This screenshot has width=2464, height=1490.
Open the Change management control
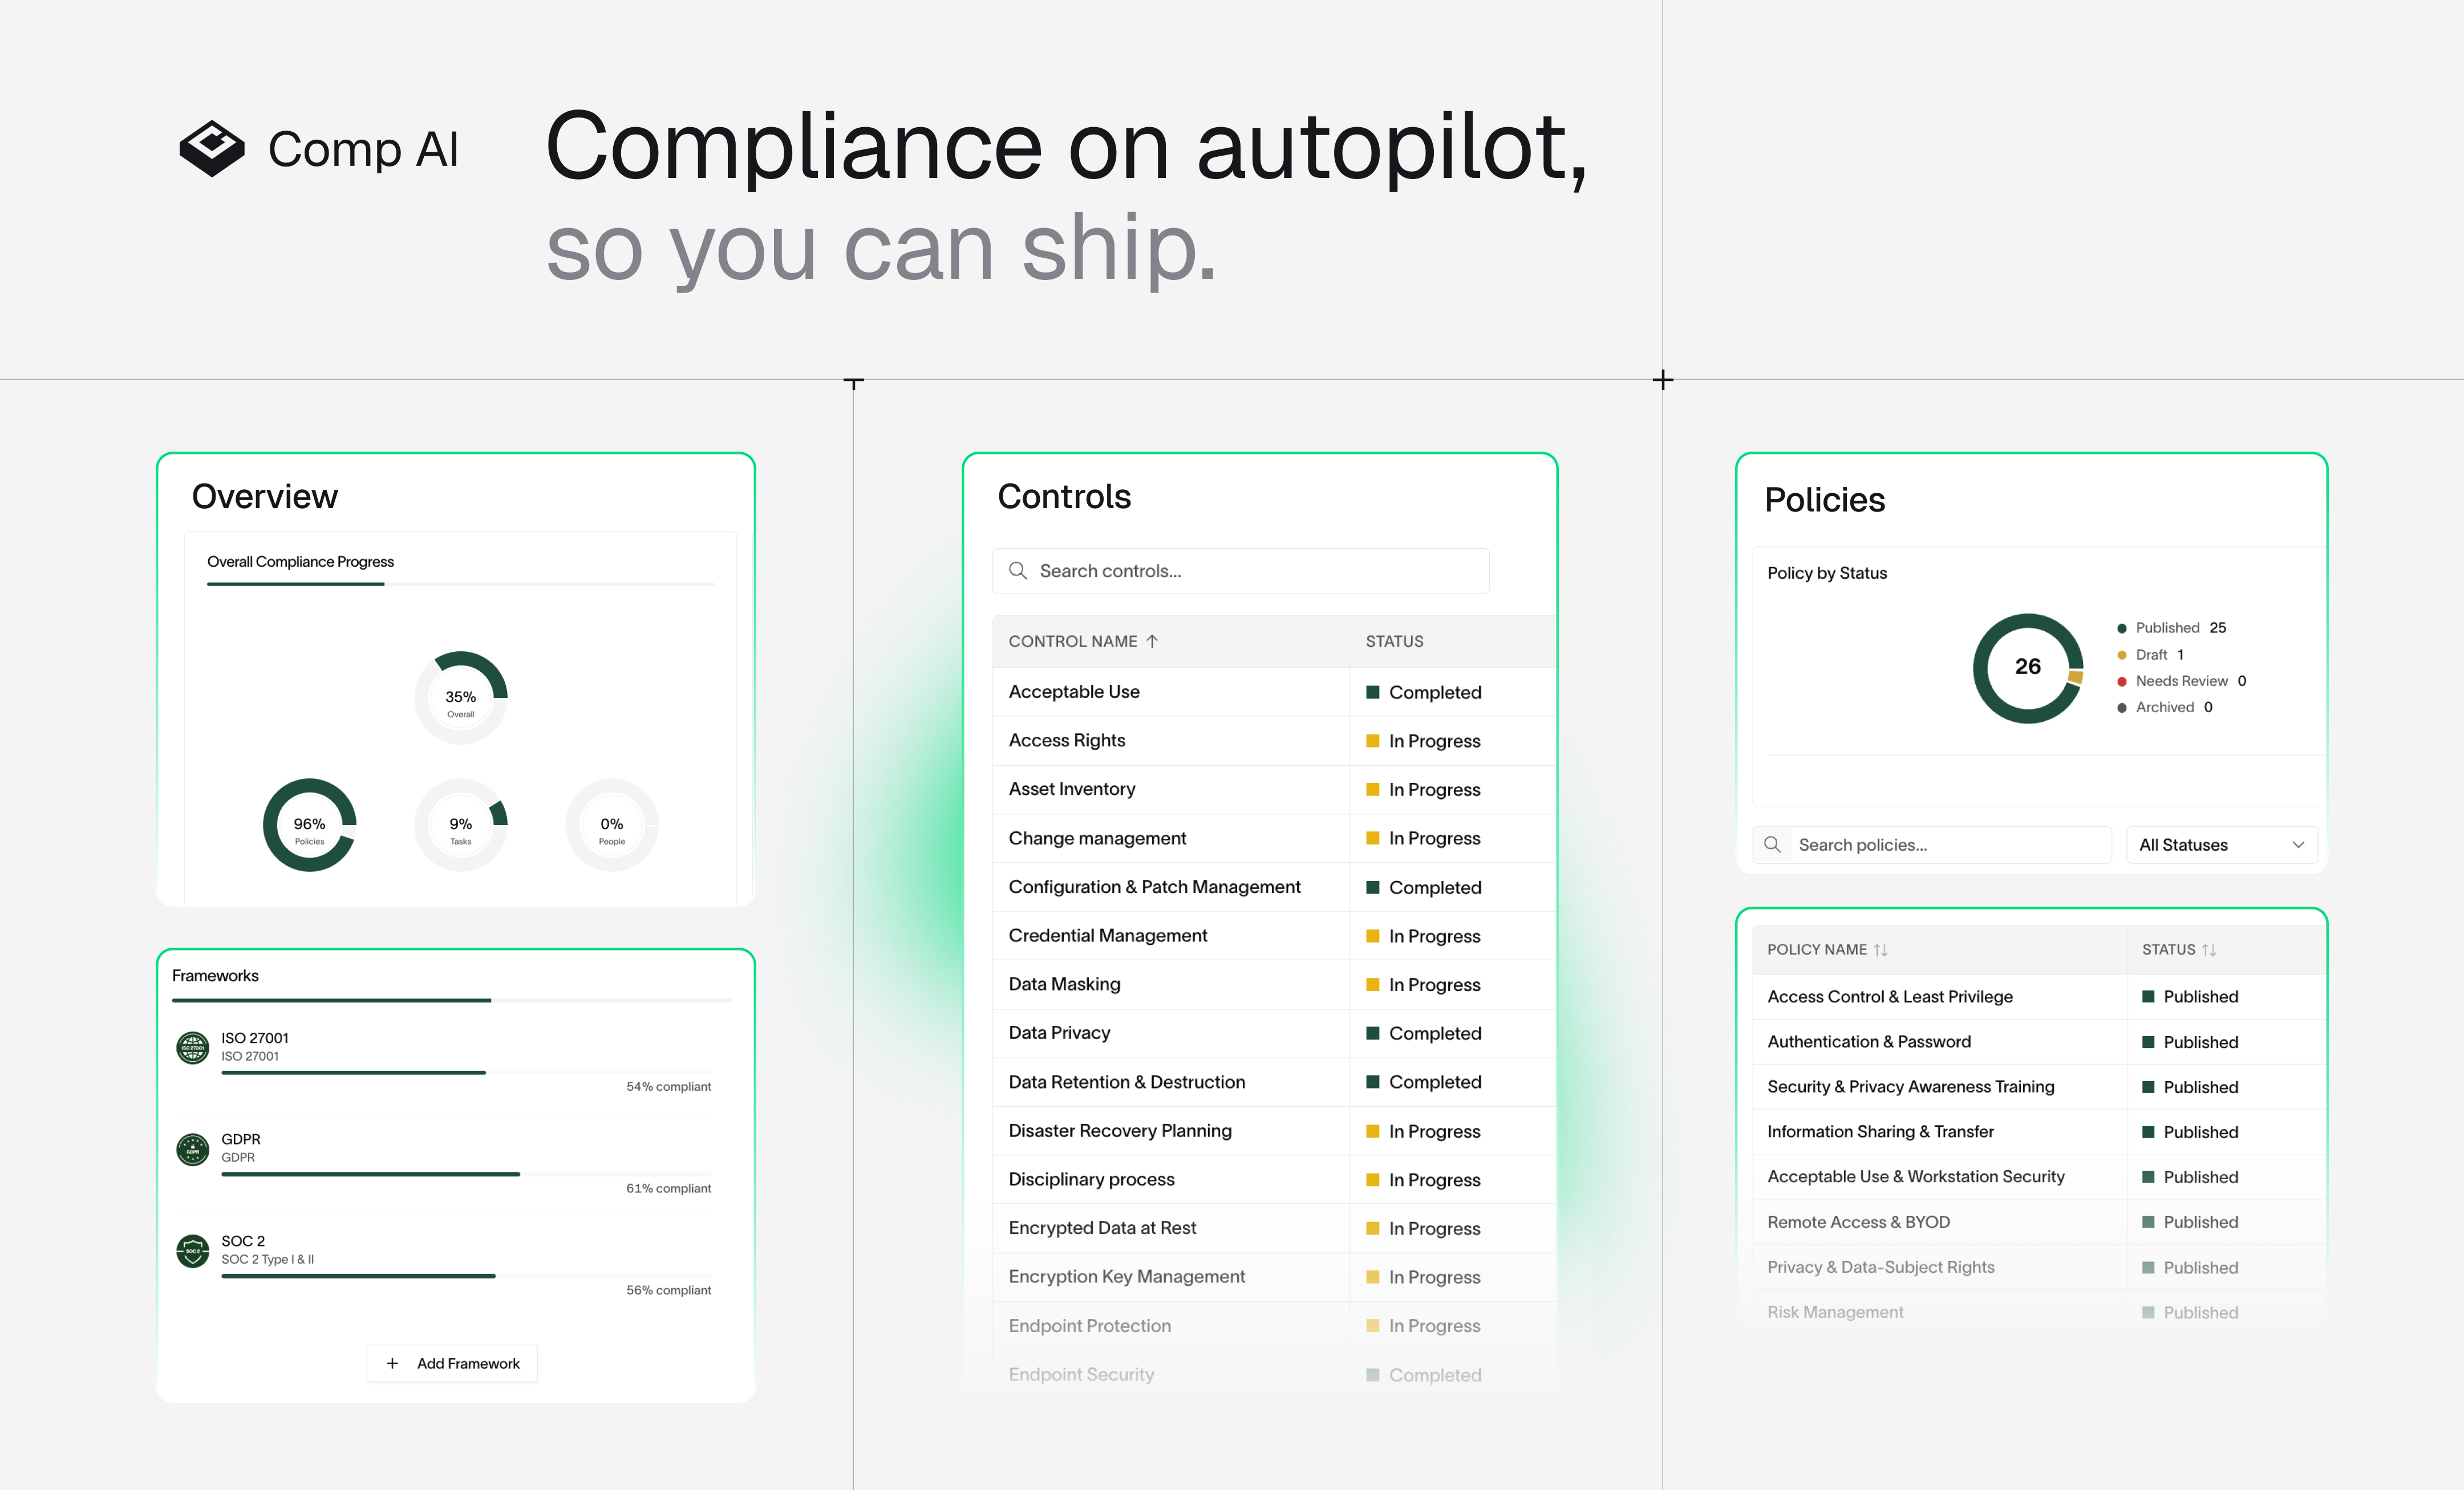tap(1097, 838)
